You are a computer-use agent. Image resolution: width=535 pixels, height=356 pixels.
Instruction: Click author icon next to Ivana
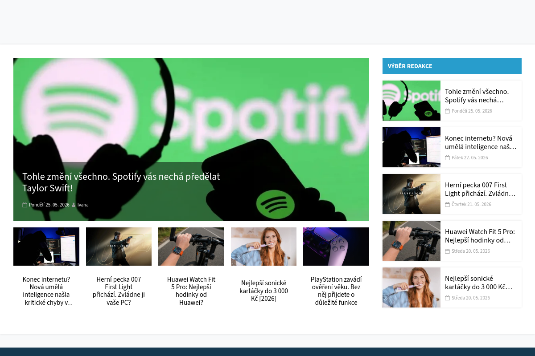click(x=74, y=205)
